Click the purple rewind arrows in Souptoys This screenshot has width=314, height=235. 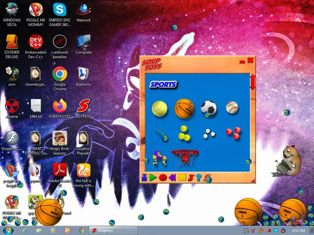pyautogui.click(x=172, y=177)
